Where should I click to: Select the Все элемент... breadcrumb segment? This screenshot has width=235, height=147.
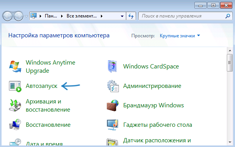81,16
